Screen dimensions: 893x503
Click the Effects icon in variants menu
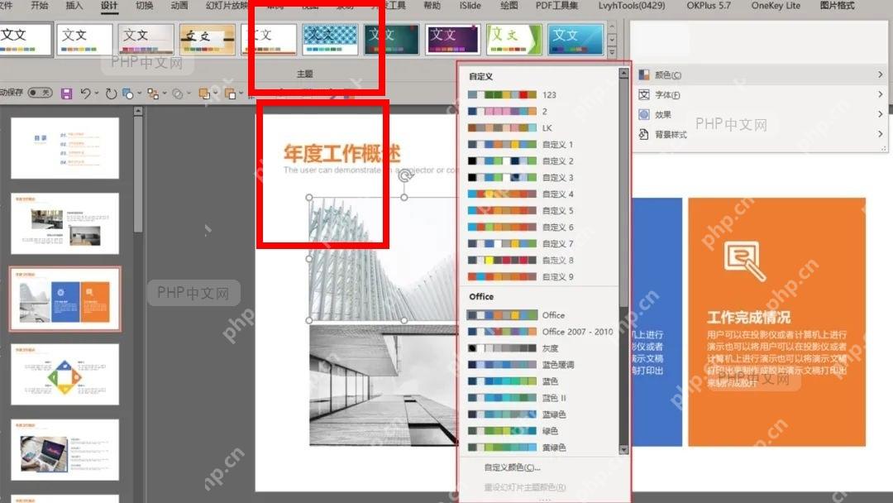click(x=644, y=114)
